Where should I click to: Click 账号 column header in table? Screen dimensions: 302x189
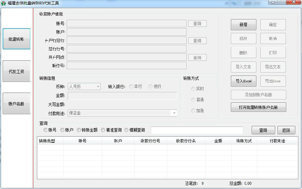click(x=83, y=141)
